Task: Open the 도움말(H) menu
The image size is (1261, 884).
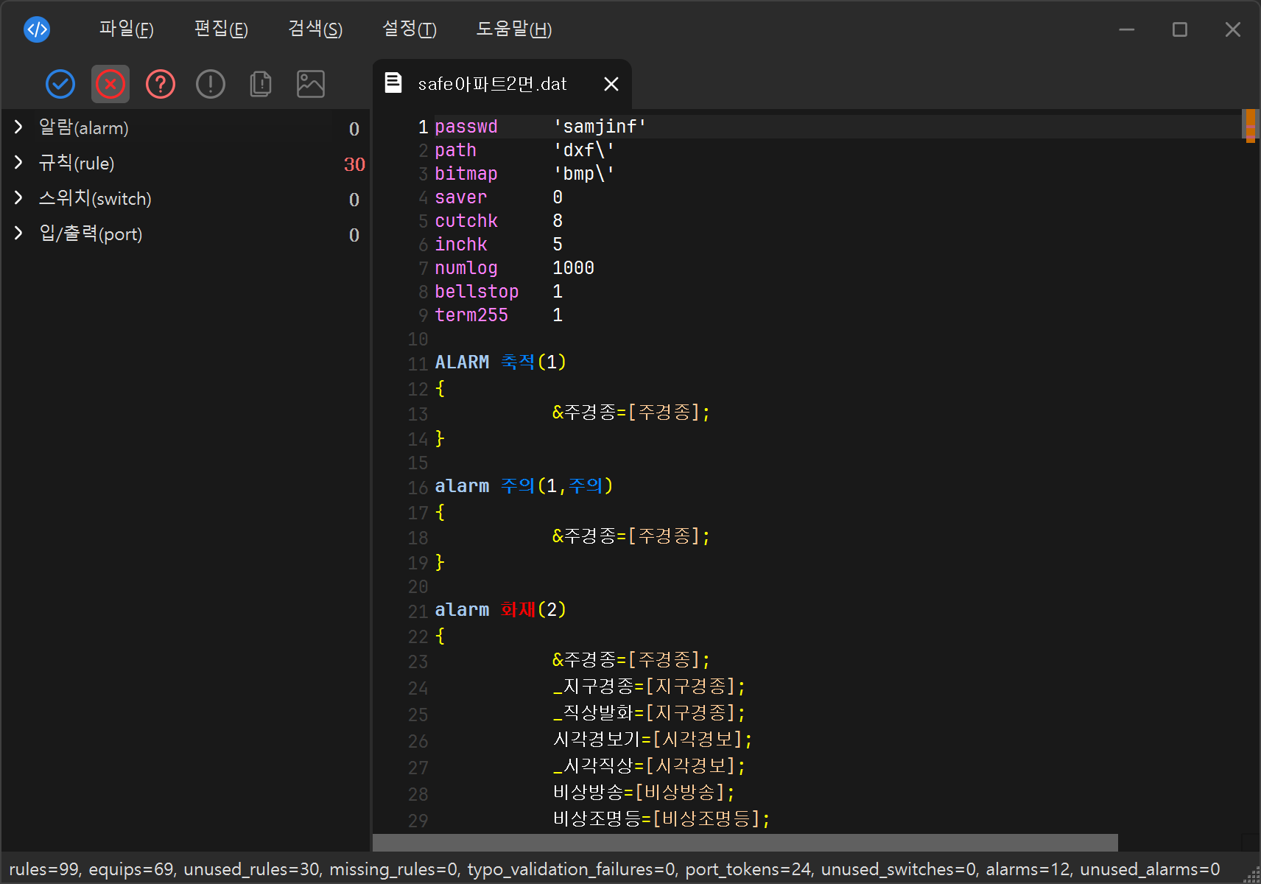Action: point(514,29)
